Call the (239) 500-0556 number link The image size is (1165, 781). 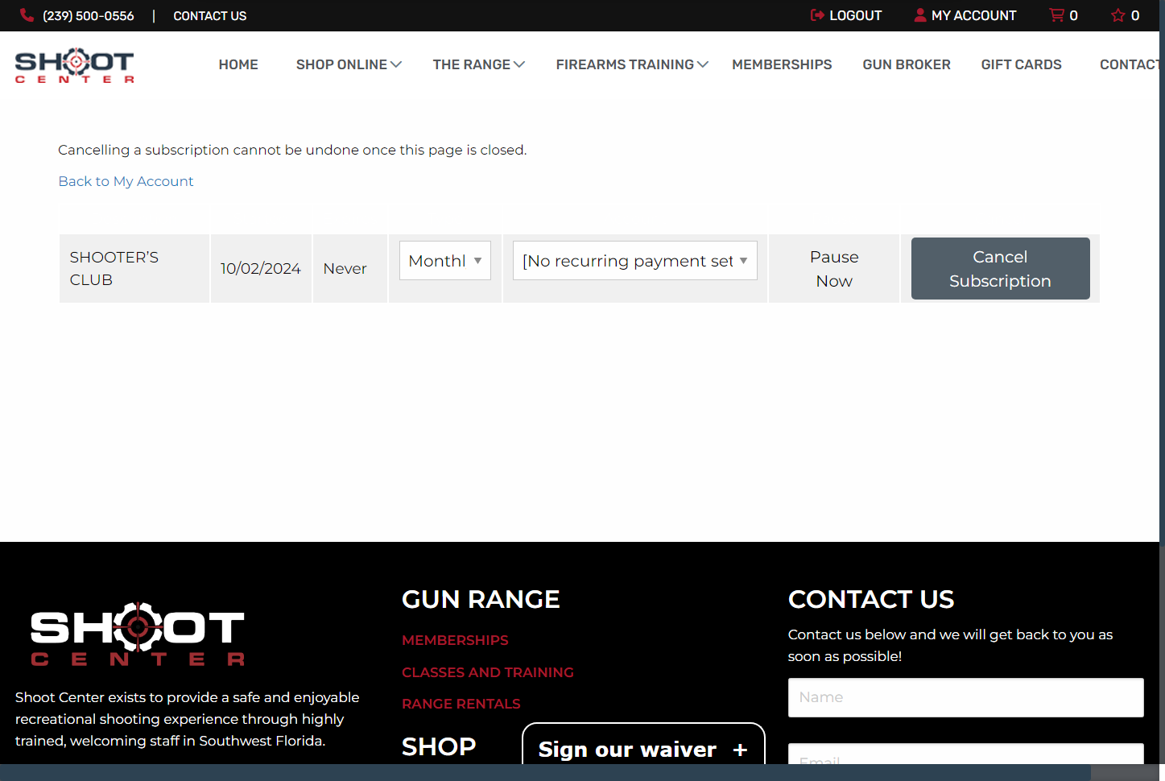tap(89, 15)
